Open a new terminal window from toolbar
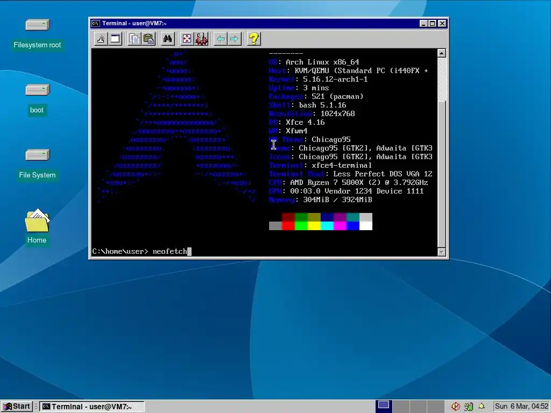Viewport: 551px width, 413px height. (115, 39)
